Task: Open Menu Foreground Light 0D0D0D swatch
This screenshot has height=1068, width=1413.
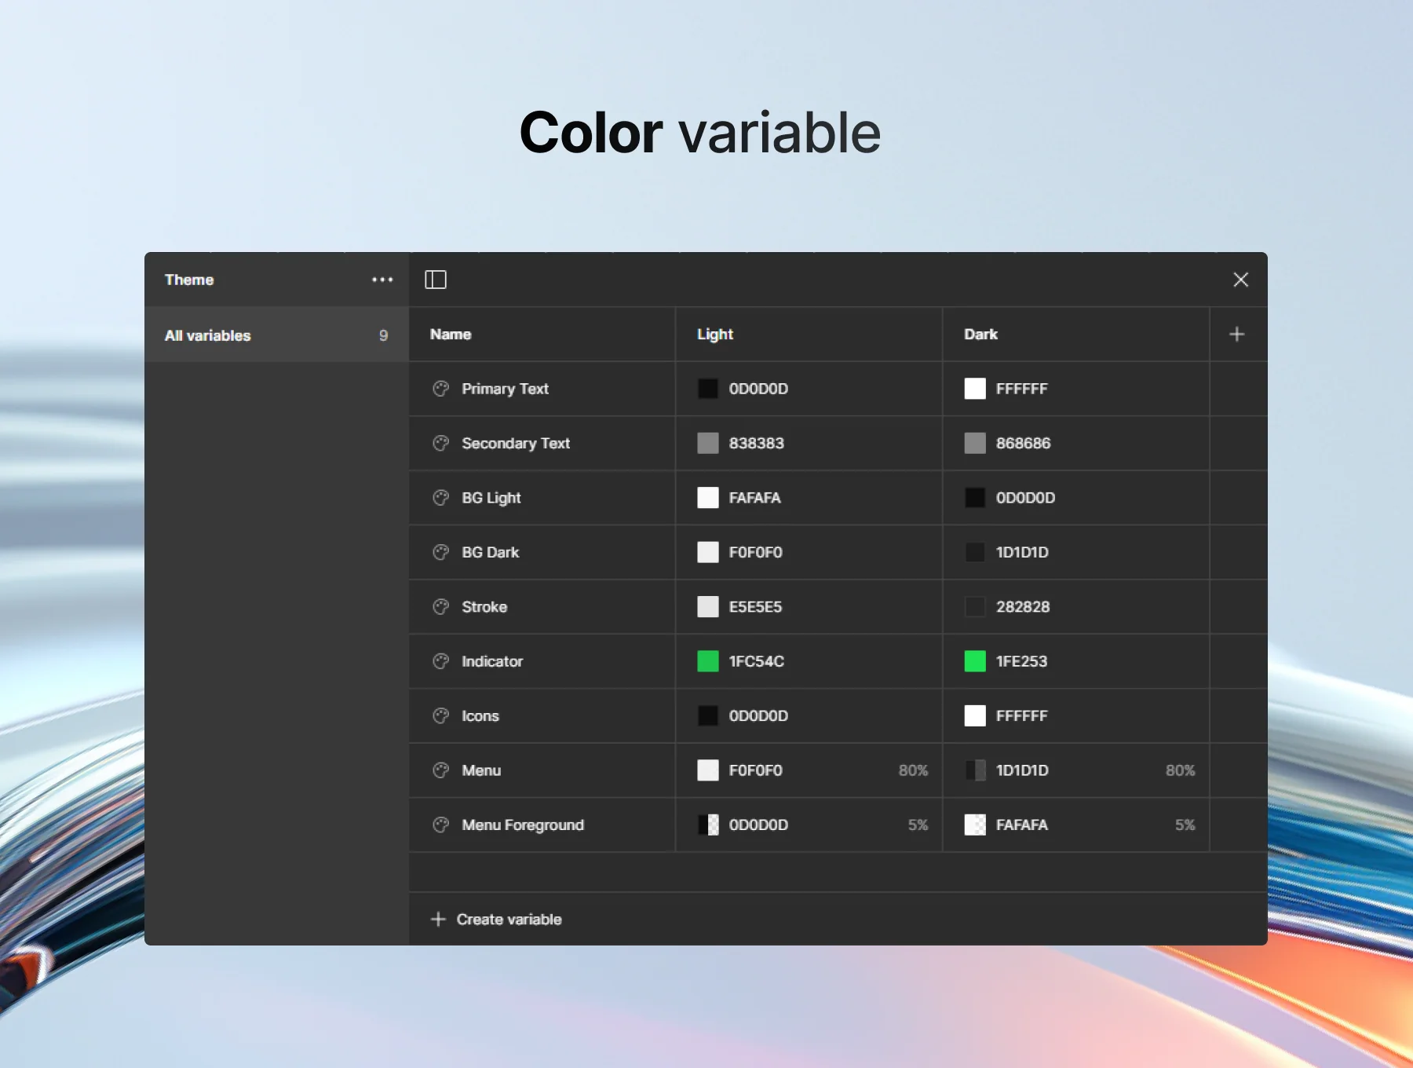Action: (708, 825)
